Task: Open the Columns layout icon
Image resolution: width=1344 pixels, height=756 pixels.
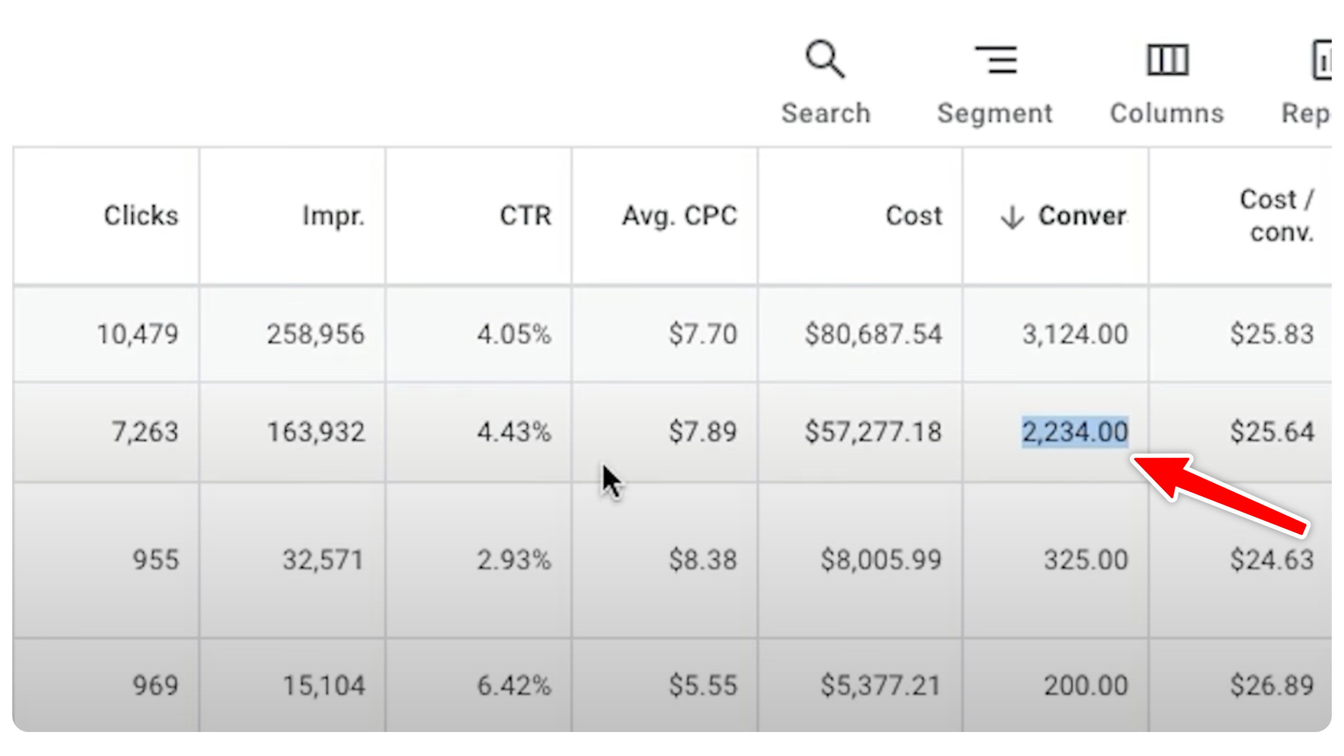Action: pos(1167,60)
